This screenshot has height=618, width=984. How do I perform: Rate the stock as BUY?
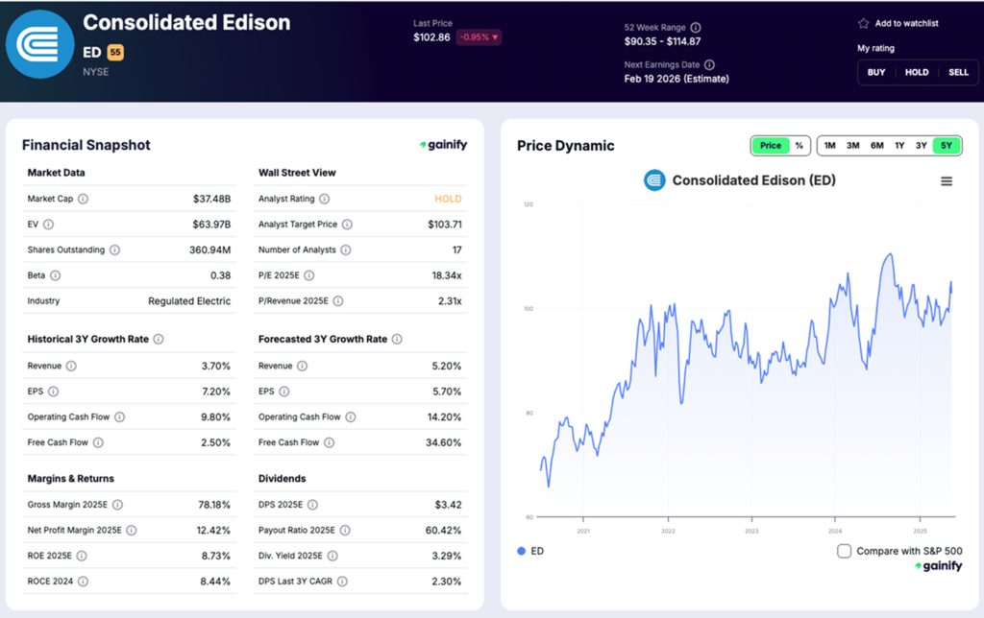click(x=875, y=72)
